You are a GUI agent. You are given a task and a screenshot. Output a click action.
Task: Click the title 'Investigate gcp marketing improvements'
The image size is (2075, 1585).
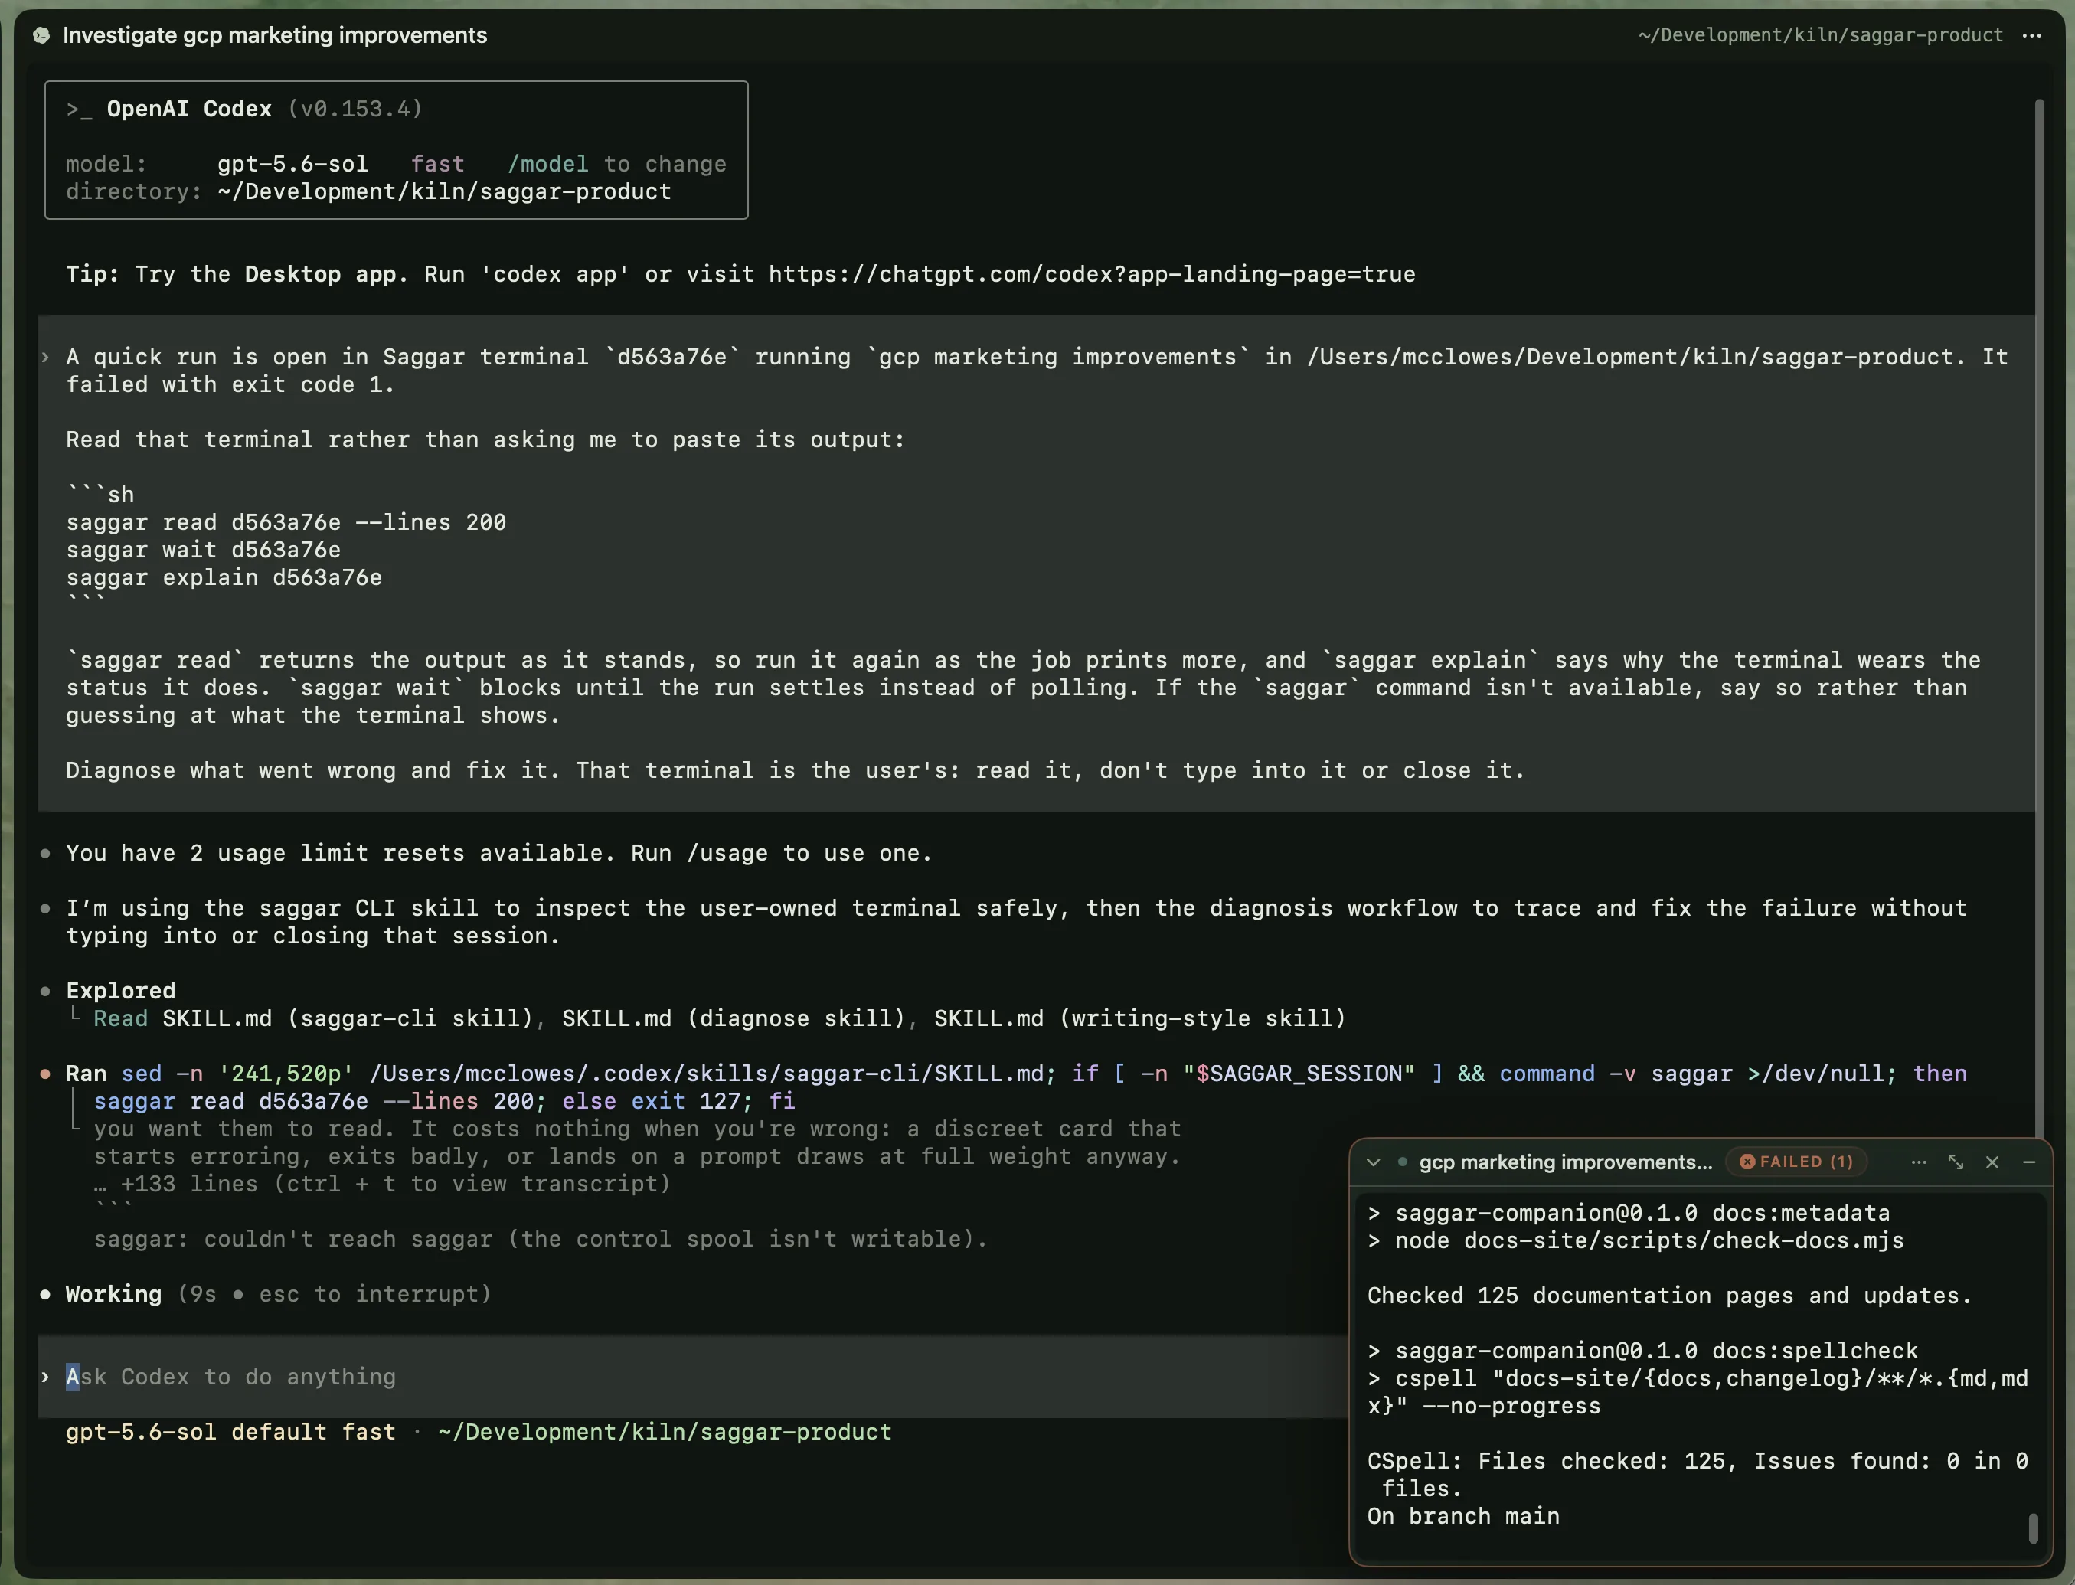(x=274, y=36)
